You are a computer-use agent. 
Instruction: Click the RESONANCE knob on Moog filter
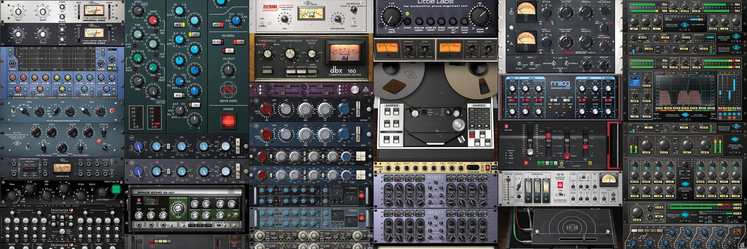tap(539, 88)
